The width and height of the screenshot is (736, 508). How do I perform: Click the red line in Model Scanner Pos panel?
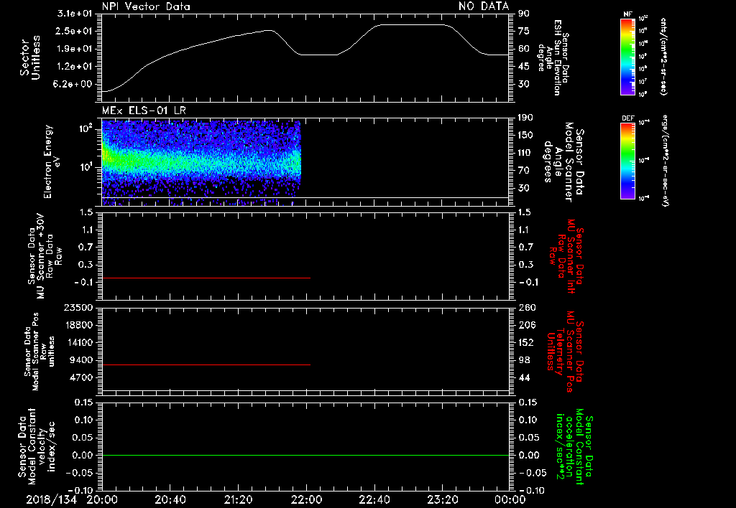click(x=206, y=364)
